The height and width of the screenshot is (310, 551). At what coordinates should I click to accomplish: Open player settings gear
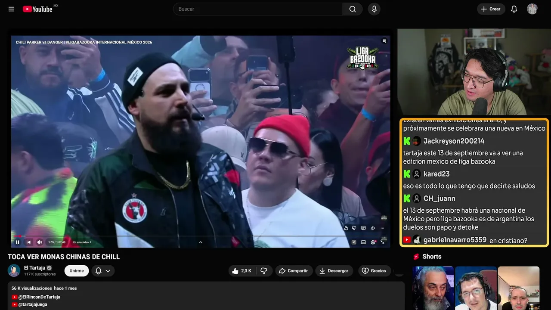point(373,242)
